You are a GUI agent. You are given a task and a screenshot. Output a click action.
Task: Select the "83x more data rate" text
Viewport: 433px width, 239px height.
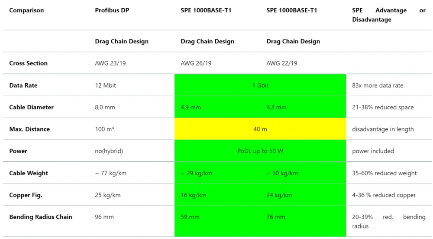tap(378, 85)
